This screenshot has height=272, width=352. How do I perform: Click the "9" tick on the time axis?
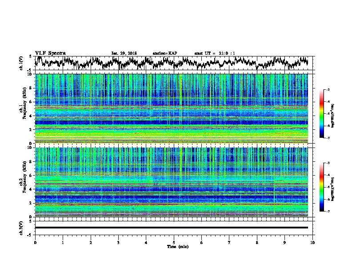point(284,242)
